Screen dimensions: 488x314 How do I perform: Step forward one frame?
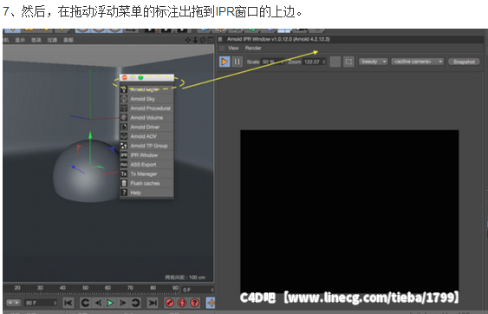coord(122,303)
